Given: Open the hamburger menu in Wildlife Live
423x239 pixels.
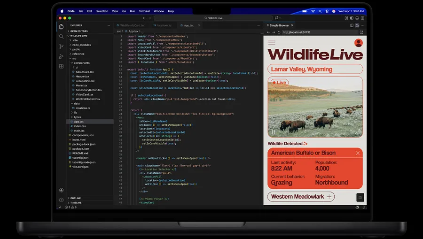Looking at the screenshot, I should click(272, 43).
